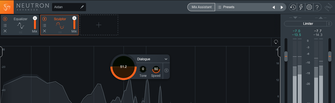
Task: Open the settings gear icon
Action: coord(309,7)
